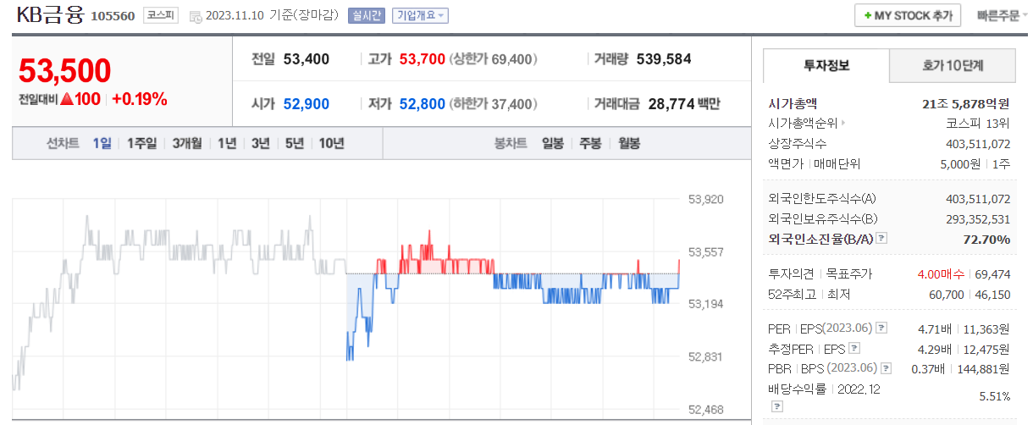The height and width of the screenshot is (425, 1033).
Task: Select 10년 line chart period
Action: point(331,143)
